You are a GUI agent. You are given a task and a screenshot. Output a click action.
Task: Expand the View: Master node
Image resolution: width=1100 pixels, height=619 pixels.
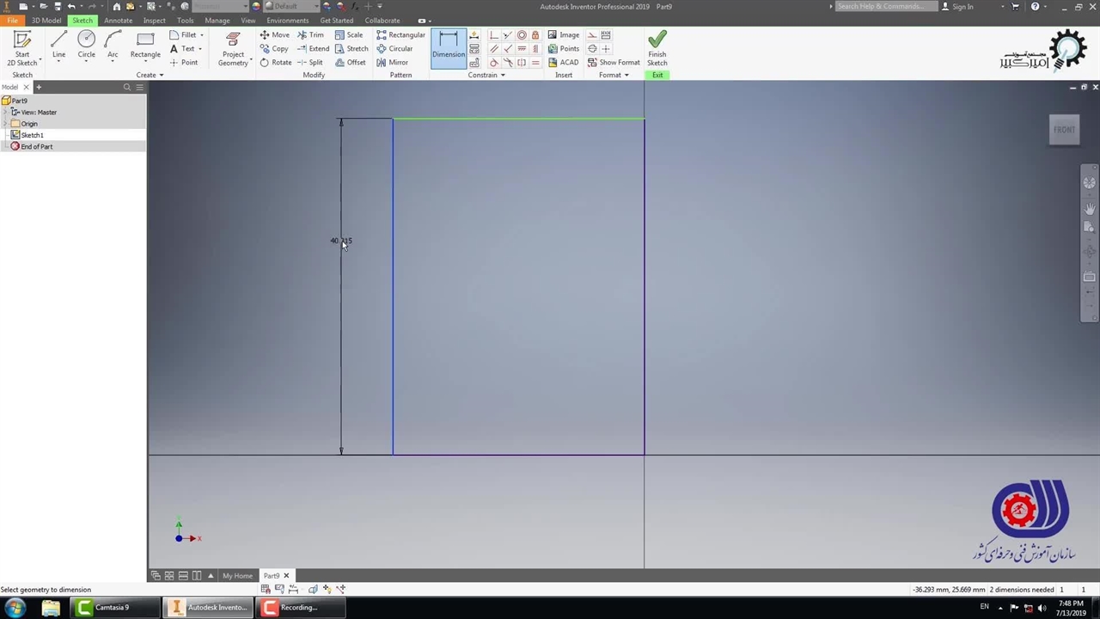(x=6, y=113)
